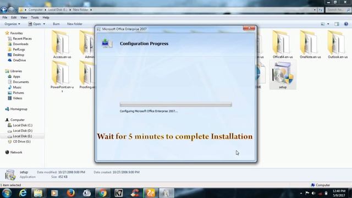Close the Microsoft Office Enterprise 2007 dialog
This screenshot has height=198, width=352.
click(x=249, y=28)
